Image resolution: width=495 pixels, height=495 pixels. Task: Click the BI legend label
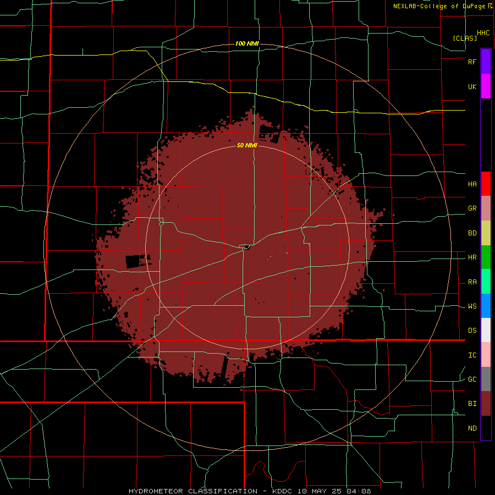(472, 404)
